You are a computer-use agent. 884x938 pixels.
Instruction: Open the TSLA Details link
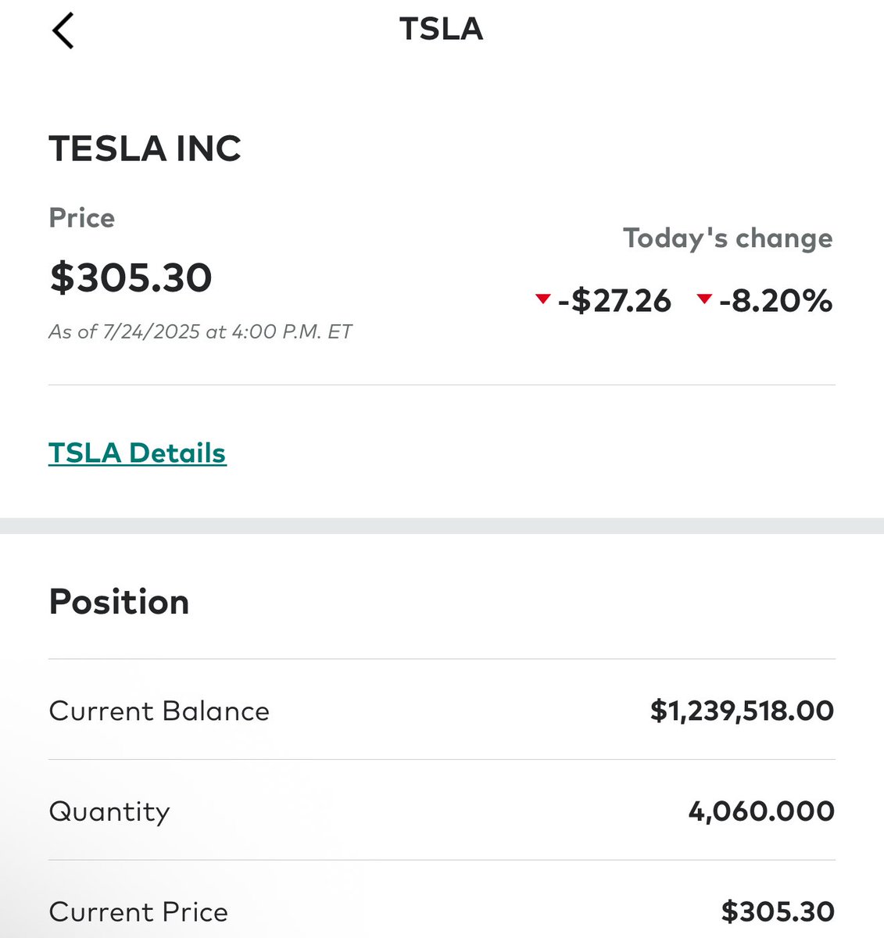138,453
